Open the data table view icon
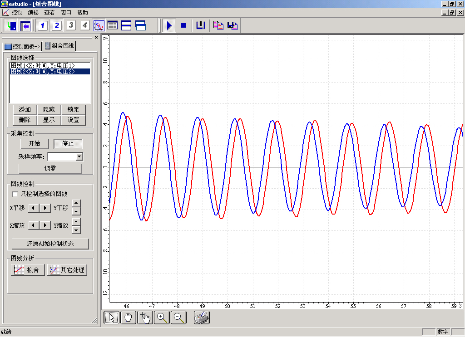The width and height of the screenshot is (465, 337). 112,25
